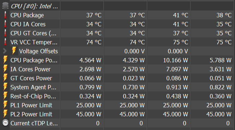
Task: Select the CPU GT Cores row label
Action: click(x=33, y=33)
